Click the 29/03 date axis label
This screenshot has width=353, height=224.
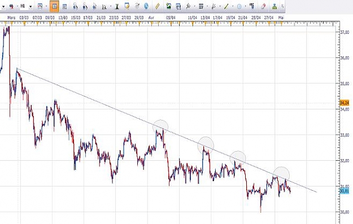click(x=139, y=17)
